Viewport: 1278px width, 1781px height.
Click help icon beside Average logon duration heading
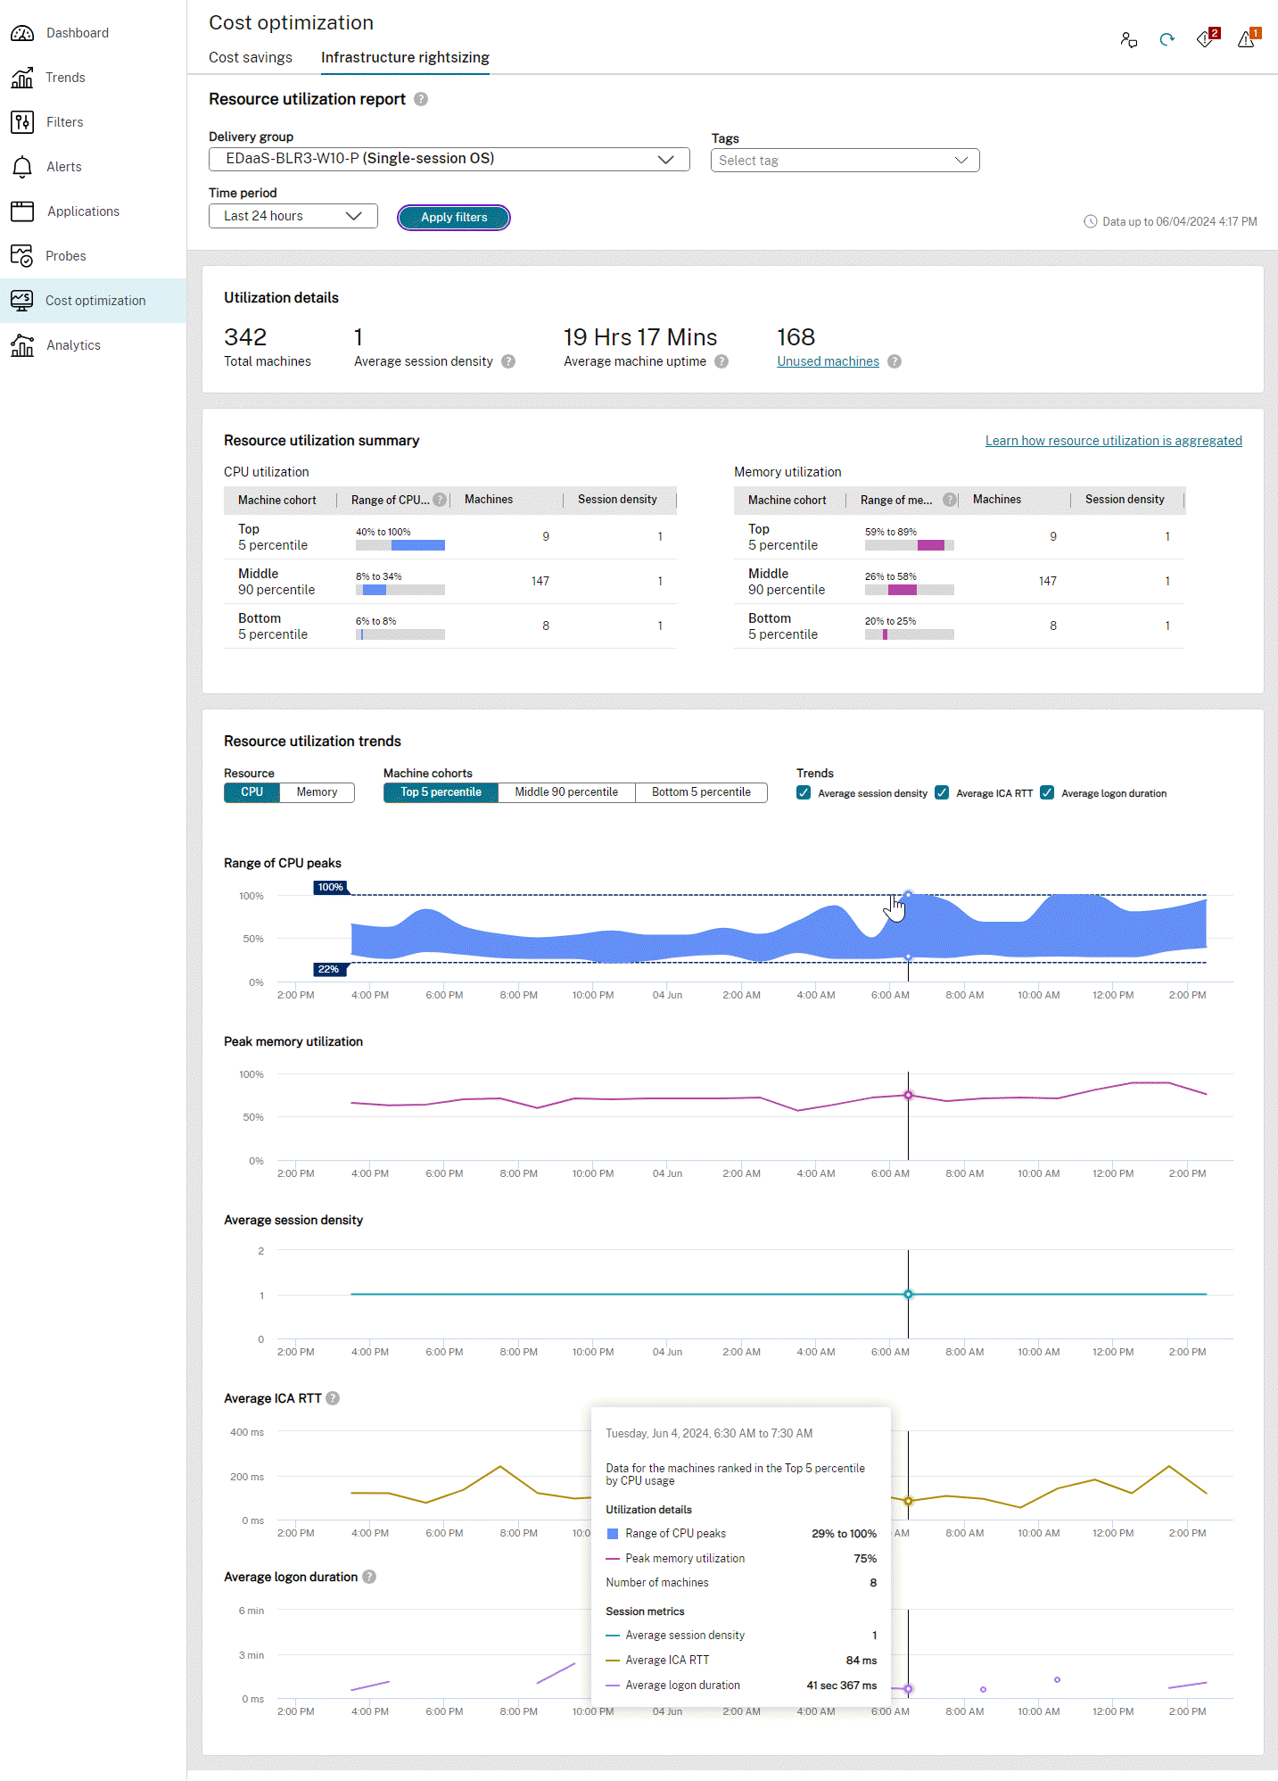click(369, 1577)
